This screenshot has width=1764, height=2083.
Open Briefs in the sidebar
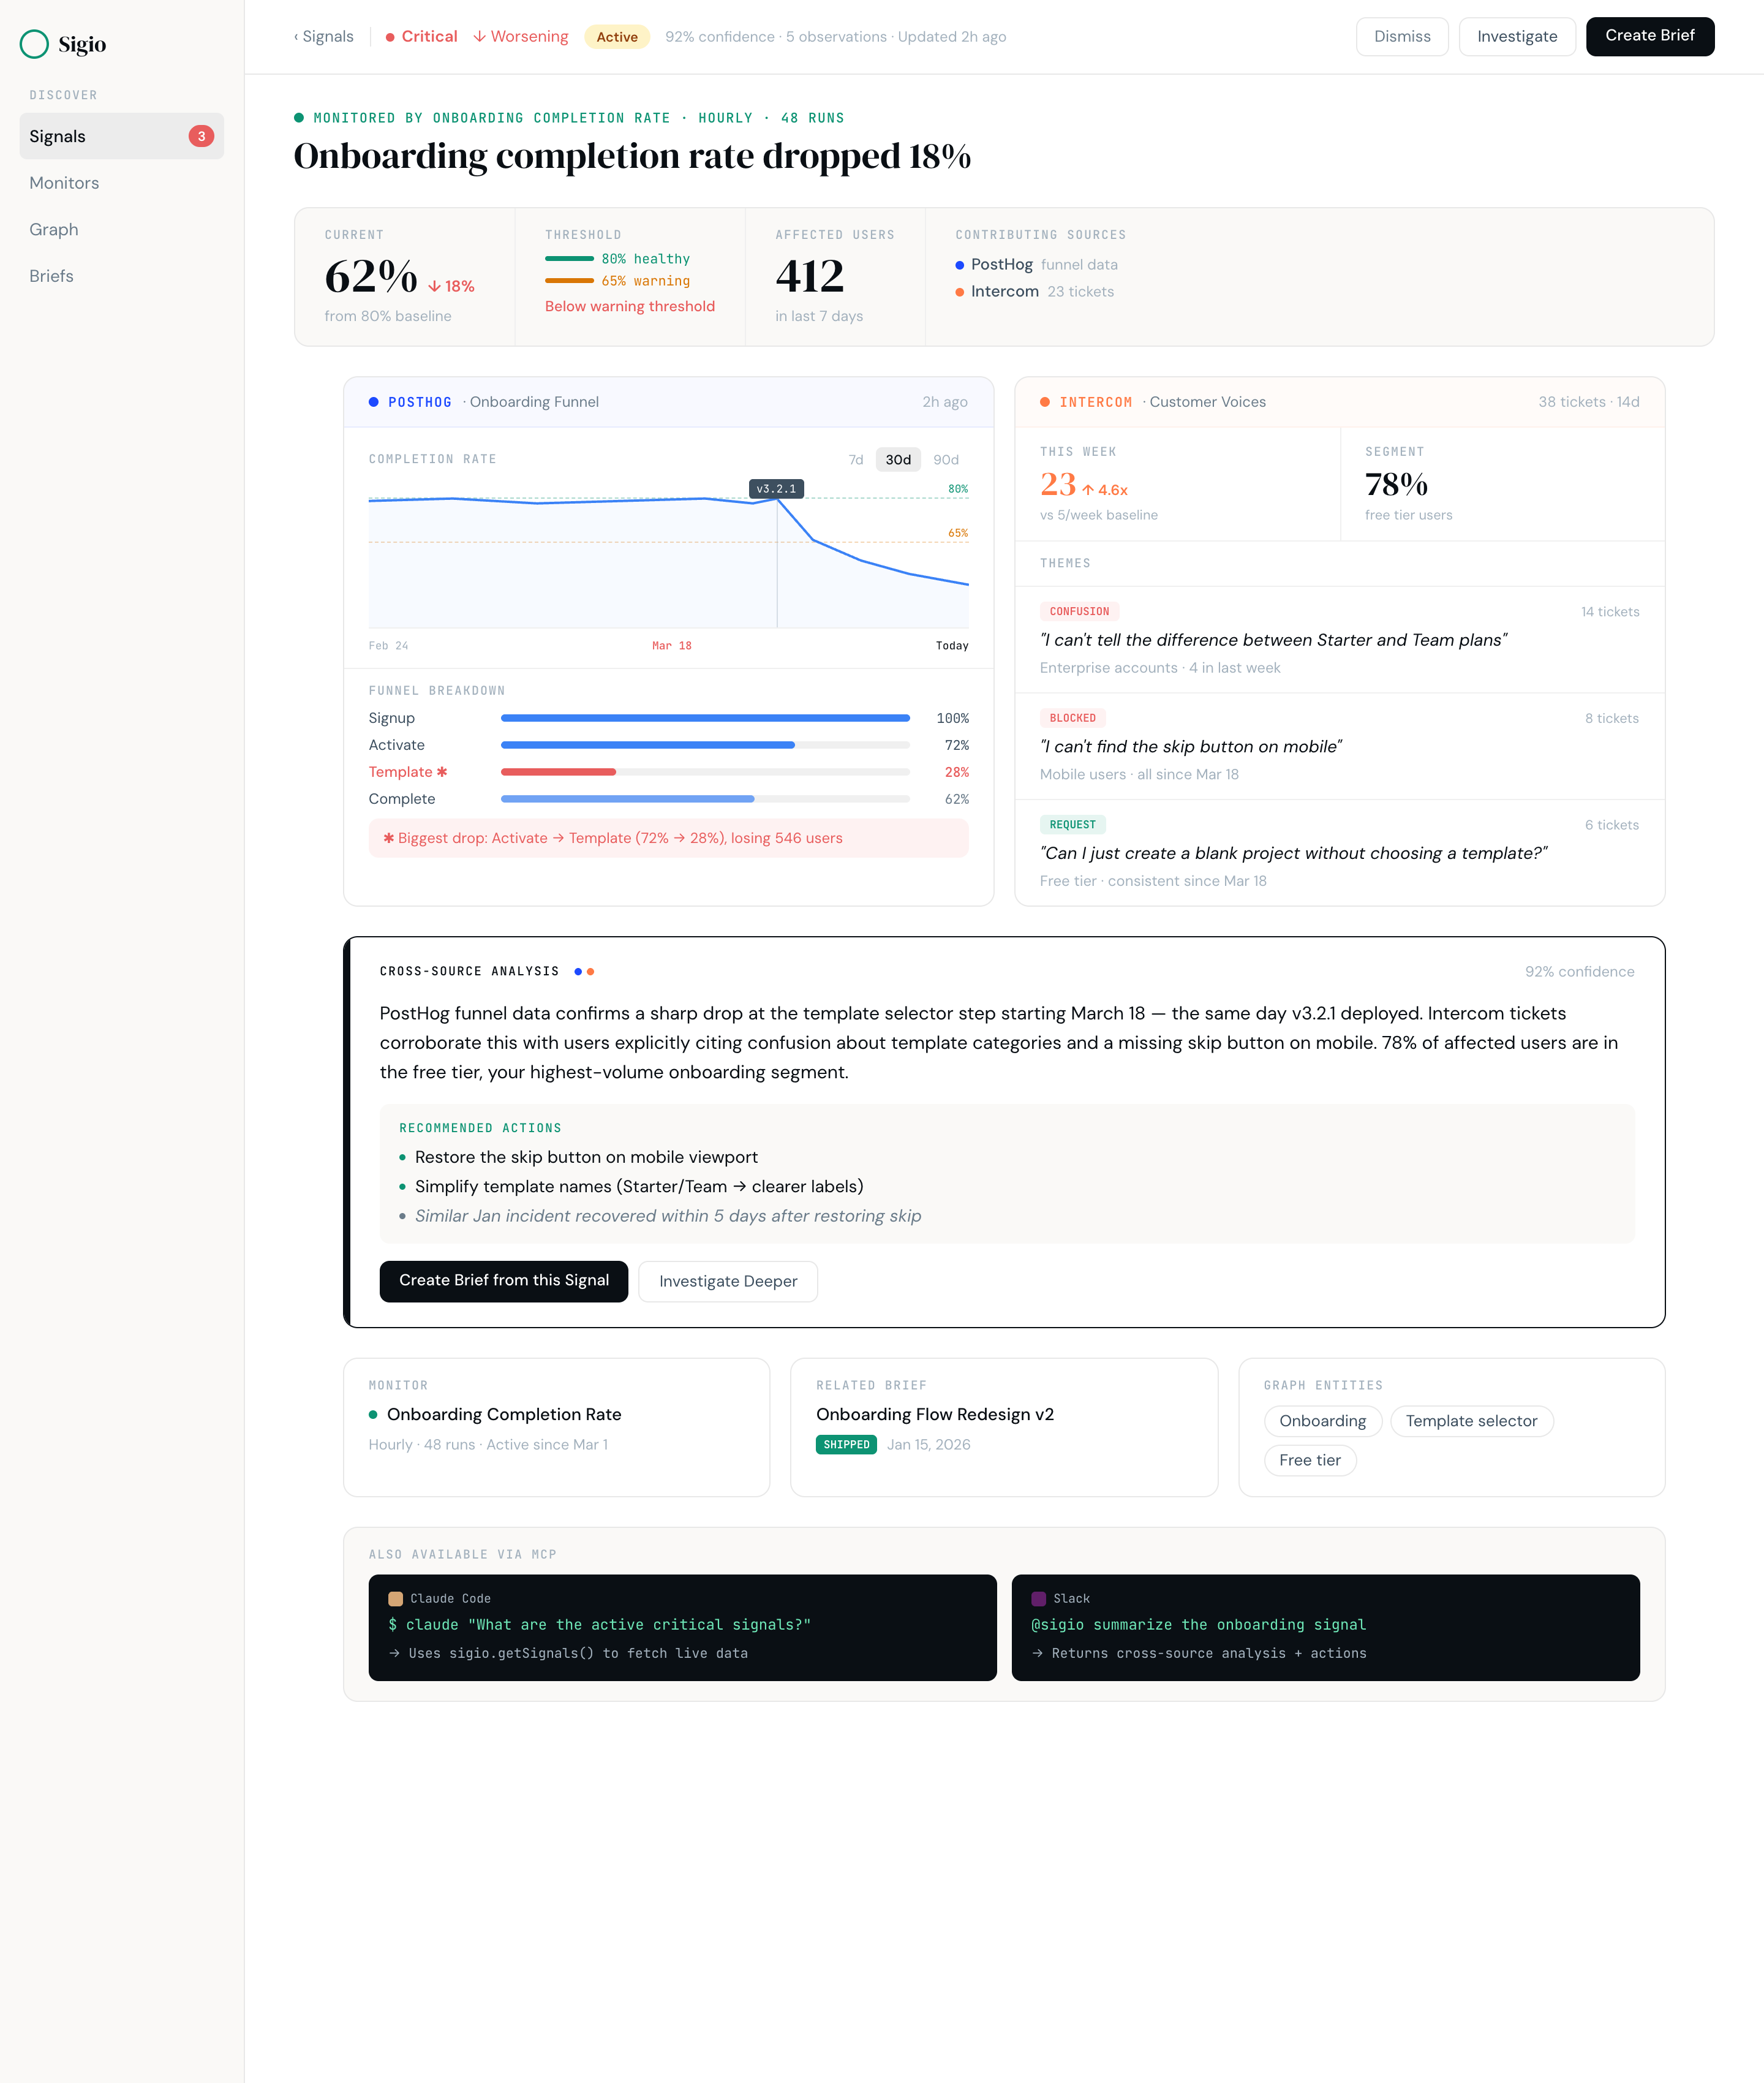51,276
